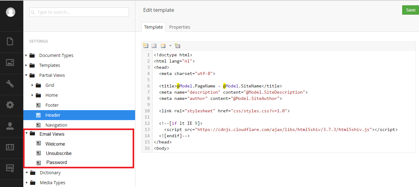This screenshot has height=187, width=419.
Task: Save the template with the Save button
Action: (x=411, y=10)
